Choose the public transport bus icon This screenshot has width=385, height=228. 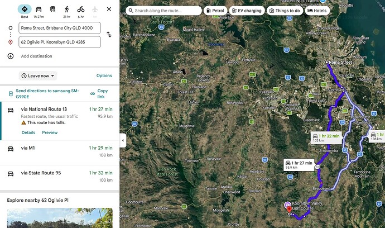[x=52, y=9]
